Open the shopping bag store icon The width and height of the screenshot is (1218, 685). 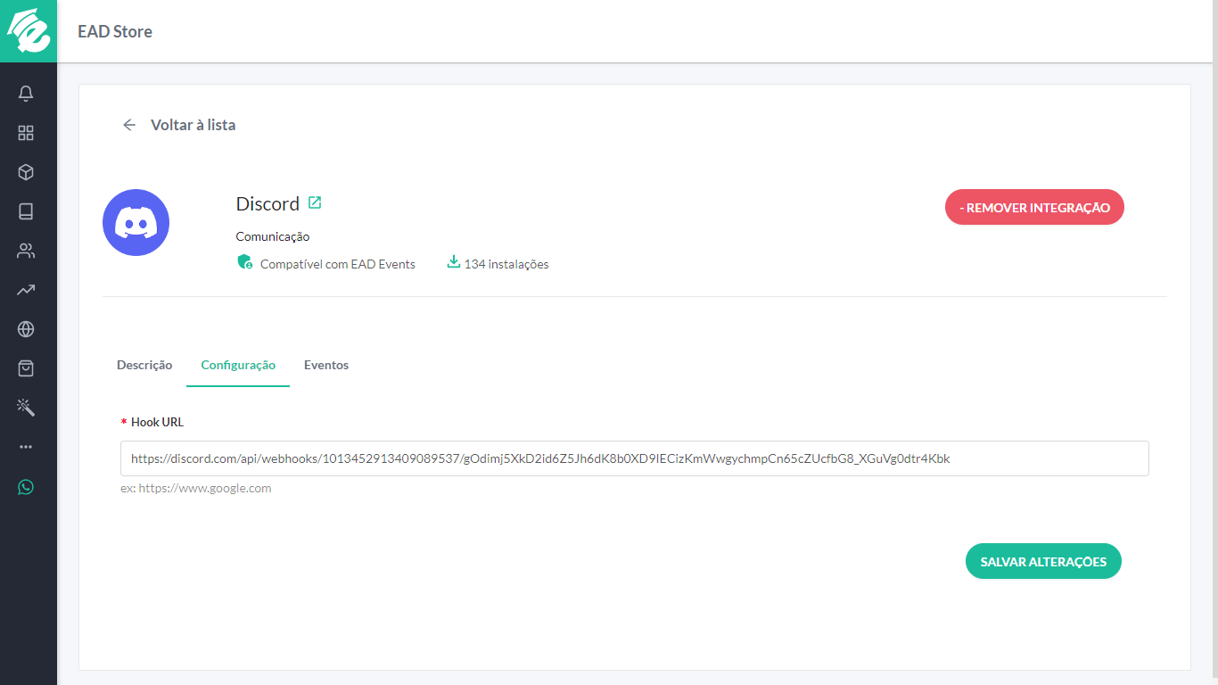pyautogui.click(x=26, y=368)
